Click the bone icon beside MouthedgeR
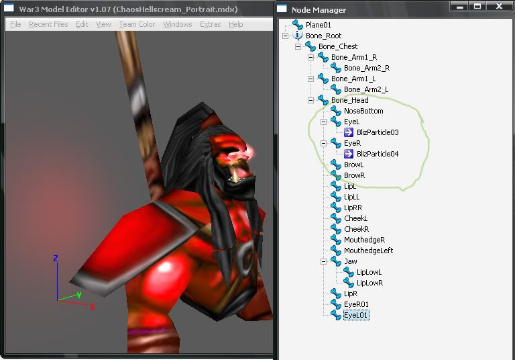Screen dimensions: 515x360 coord(336,240)
